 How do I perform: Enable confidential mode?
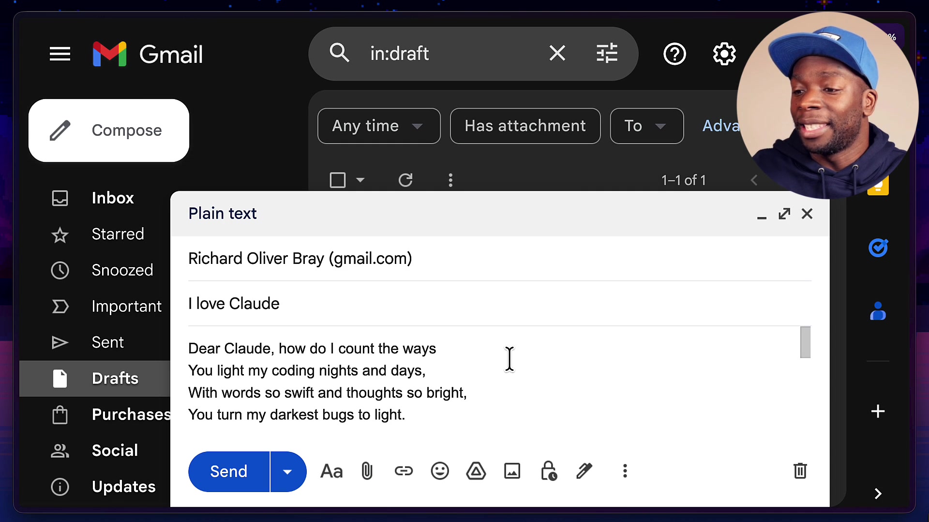pyautogui.click(x=549, y=471)
